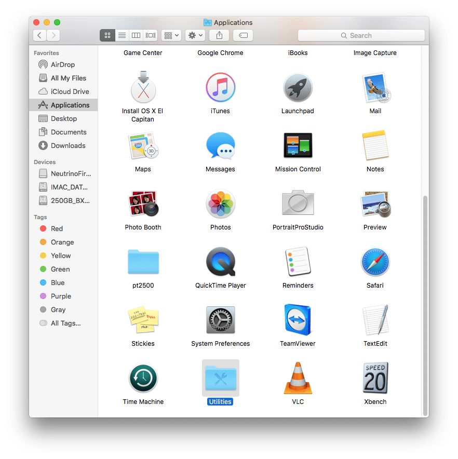Switch to column view mode
This screenshot has width=458, height=459.
tap(136, 35)
